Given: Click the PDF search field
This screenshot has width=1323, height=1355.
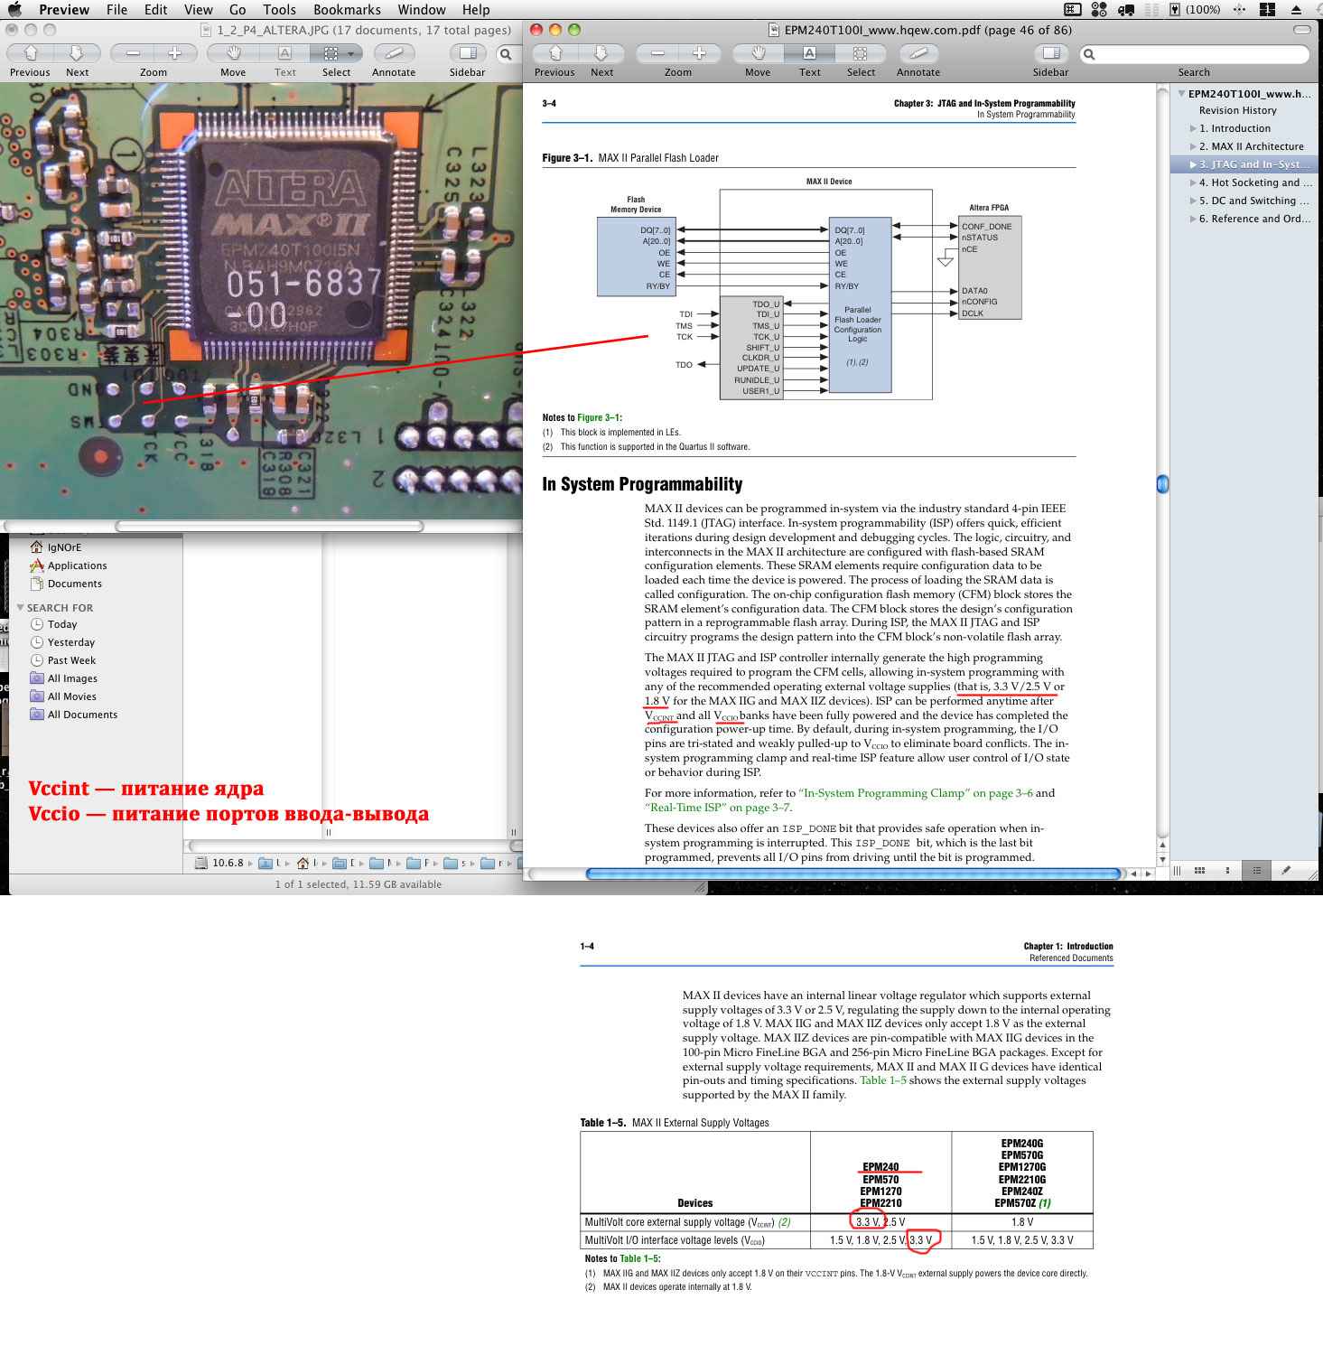Looking at the screenshot, I should point(1197,54).
